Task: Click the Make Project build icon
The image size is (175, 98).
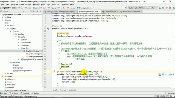Action: 126,8
